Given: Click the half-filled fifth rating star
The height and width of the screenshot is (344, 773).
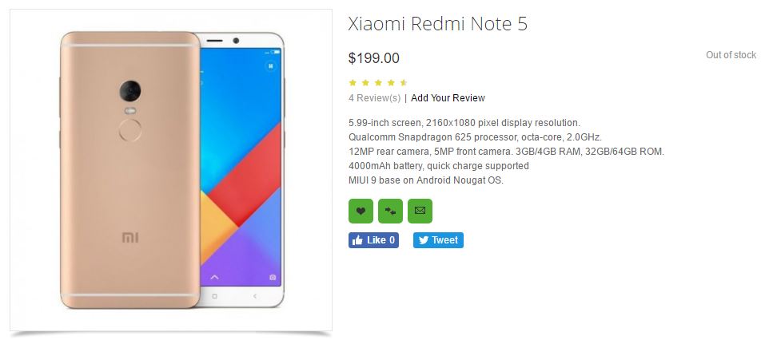Looking at the screenshot, I should pos(404,83).
